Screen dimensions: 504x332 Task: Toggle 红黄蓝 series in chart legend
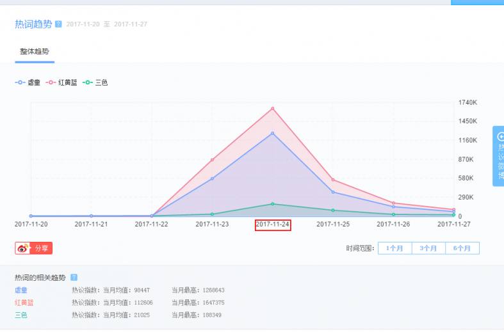(61, 83)
